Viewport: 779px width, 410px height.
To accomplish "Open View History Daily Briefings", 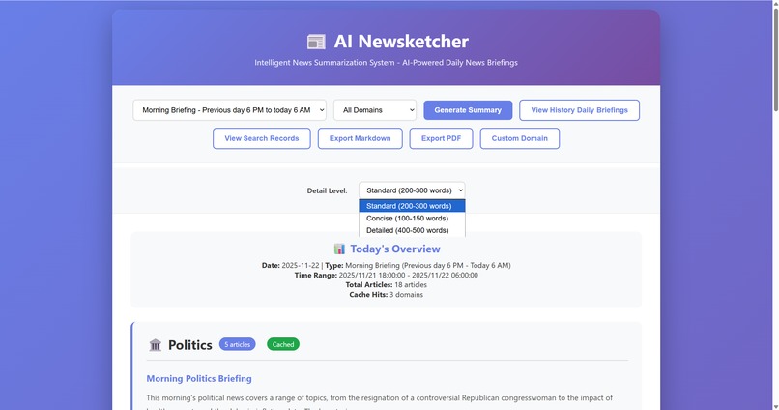I will tap(579, 110).
